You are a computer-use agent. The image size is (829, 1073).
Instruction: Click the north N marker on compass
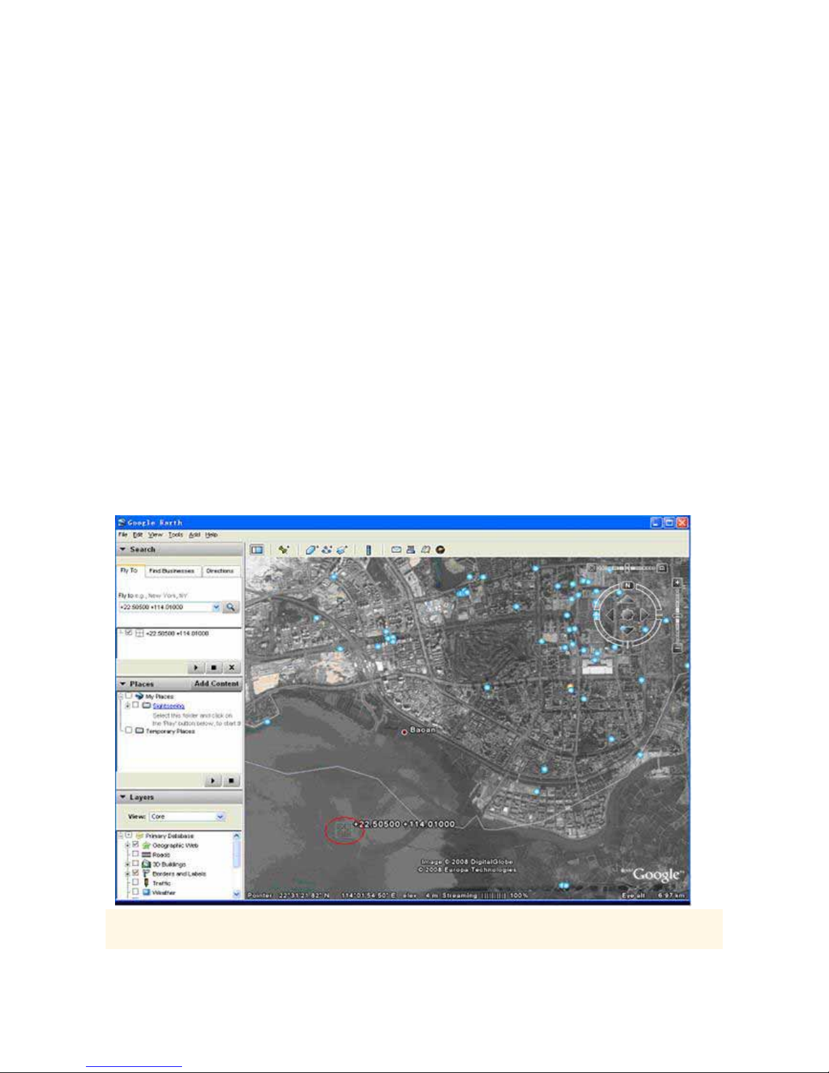click(627, 585)
